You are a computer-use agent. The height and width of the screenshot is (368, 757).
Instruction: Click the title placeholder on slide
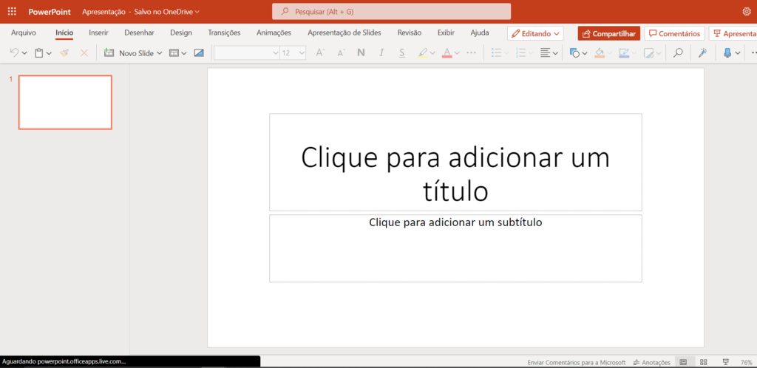[x=455, y=162]
